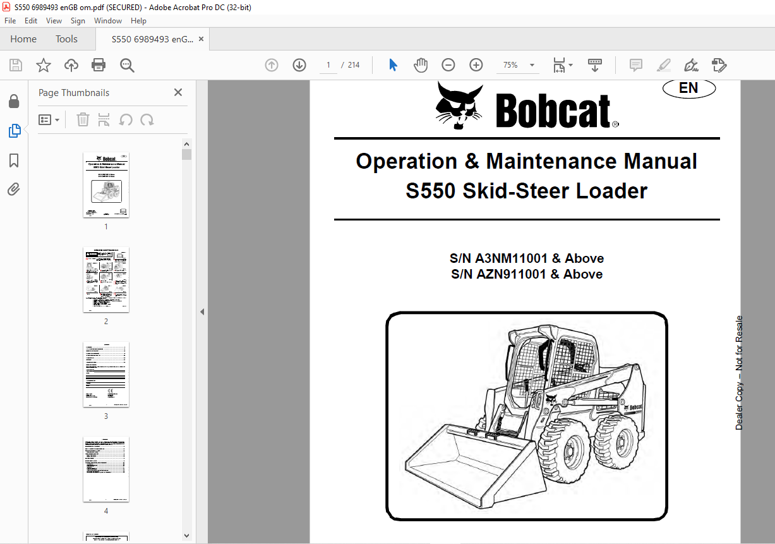
Task: Open the Help menu
Action: tap(138, 21)
